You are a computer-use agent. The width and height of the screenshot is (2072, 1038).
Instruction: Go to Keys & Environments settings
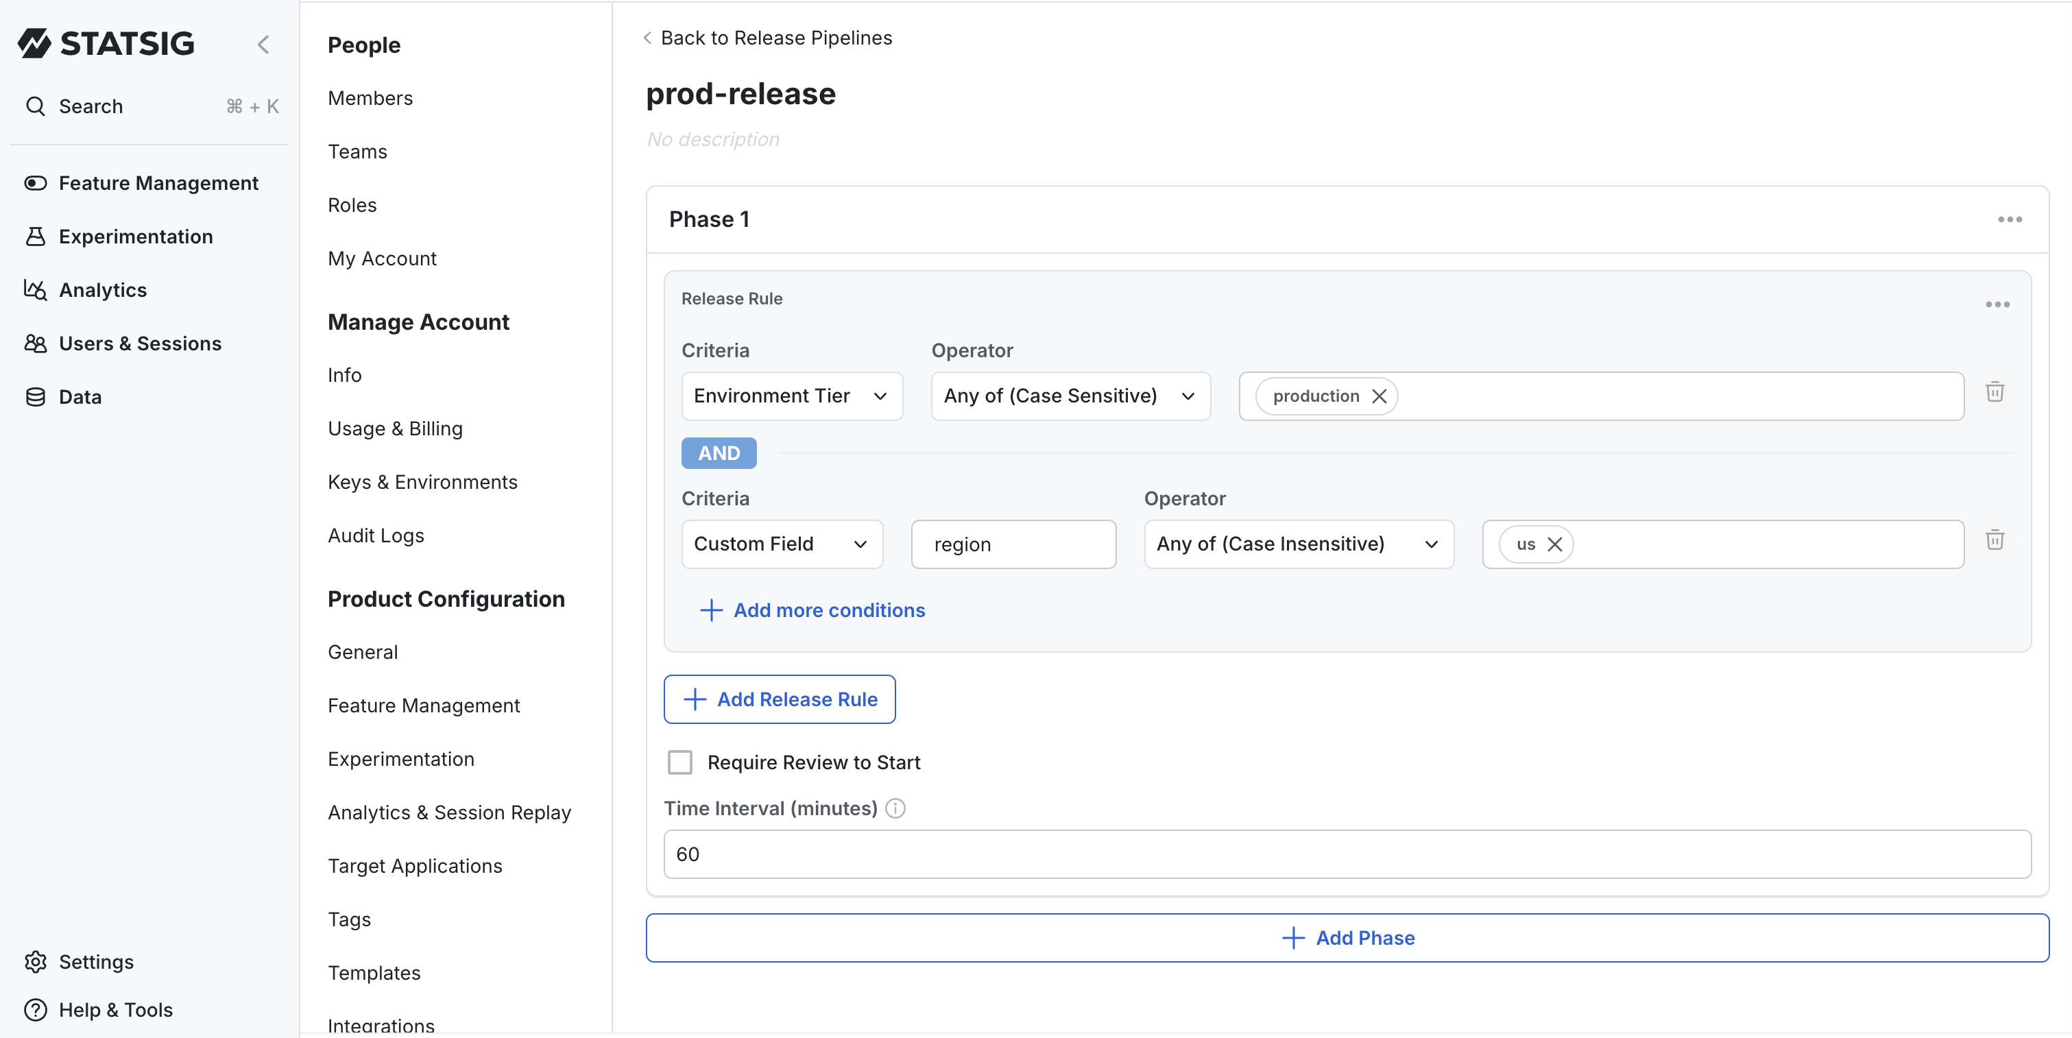coord(422,483)
